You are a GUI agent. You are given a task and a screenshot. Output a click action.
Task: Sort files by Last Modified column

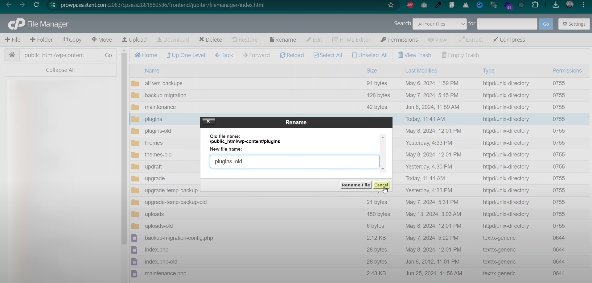pyautogui.click(x=421, y=71)
